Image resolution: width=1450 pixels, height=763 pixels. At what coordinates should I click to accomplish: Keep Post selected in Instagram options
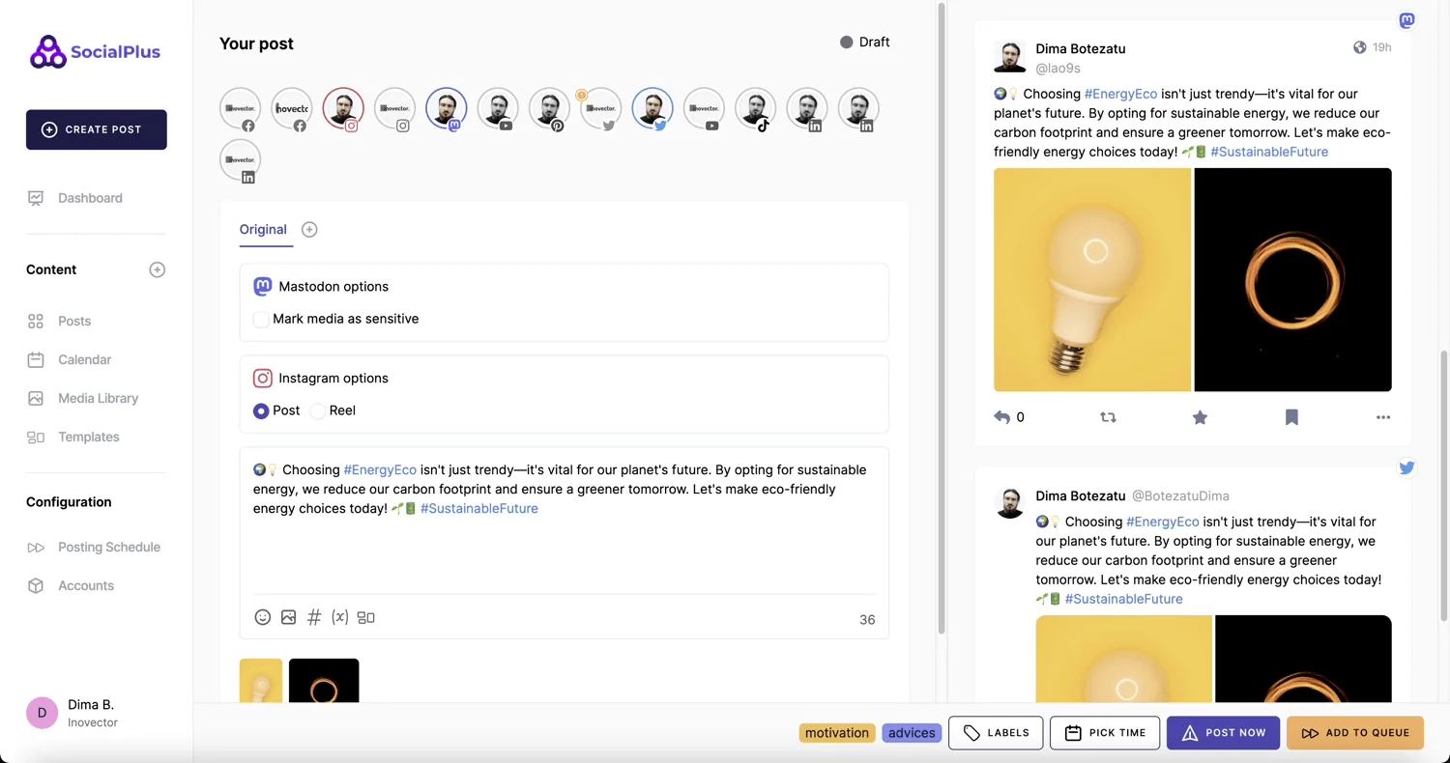point(261,410)
